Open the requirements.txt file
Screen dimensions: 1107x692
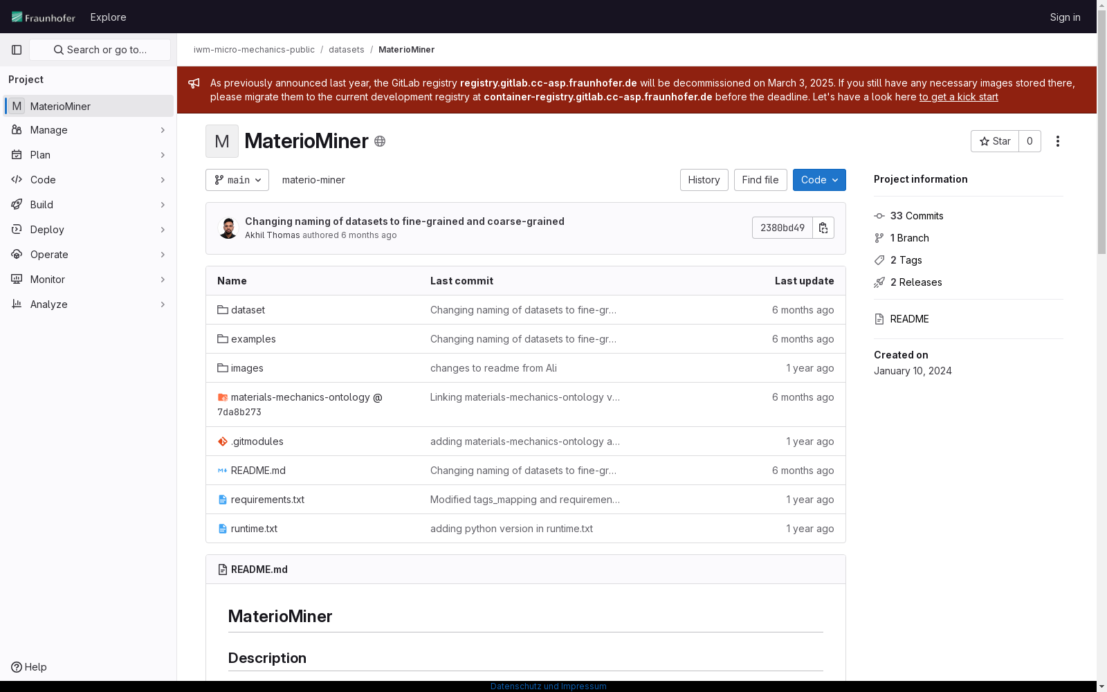pos(268,500)
